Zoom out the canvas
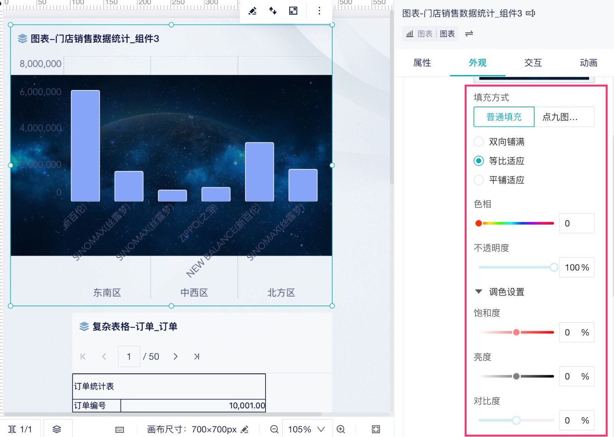 point(274,429)
